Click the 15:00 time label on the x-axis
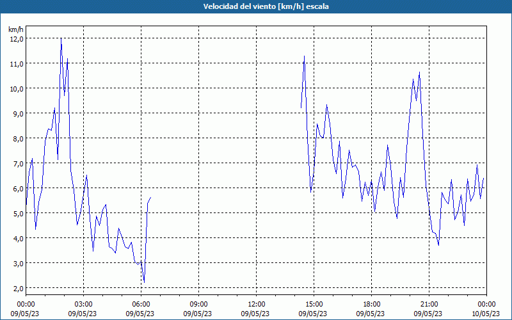 click(314, 305)
